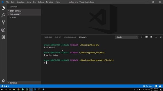Open the Debug view in activity bar
Image resolution: width=163 pixels, height=91 pixels.
click(3, 30)
